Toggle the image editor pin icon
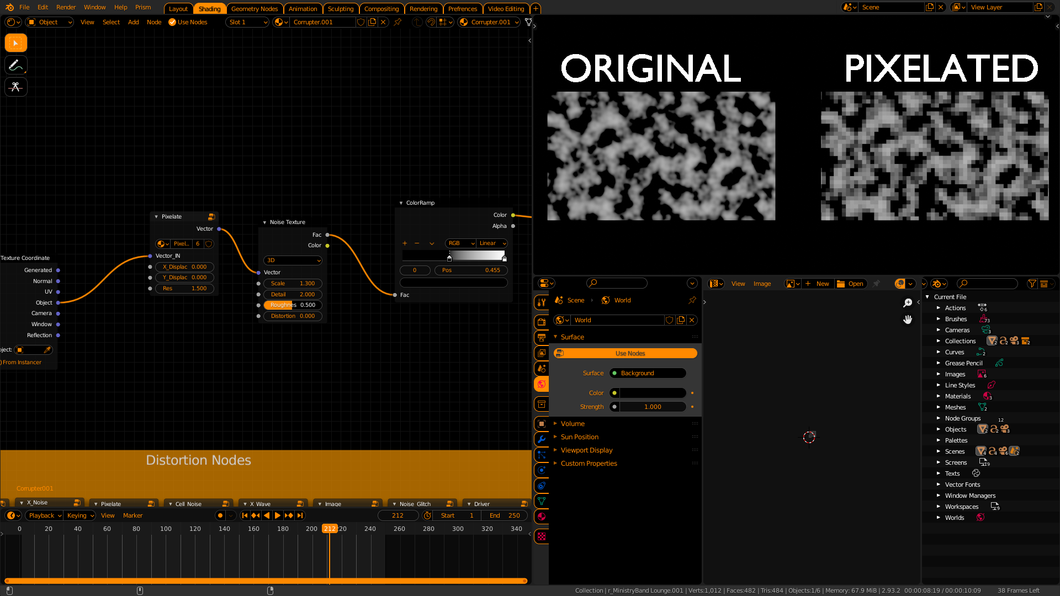 coord(876,284)
